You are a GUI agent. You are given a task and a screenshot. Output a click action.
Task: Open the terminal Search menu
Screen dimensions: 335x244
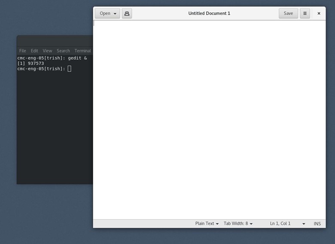coord(63,51)
